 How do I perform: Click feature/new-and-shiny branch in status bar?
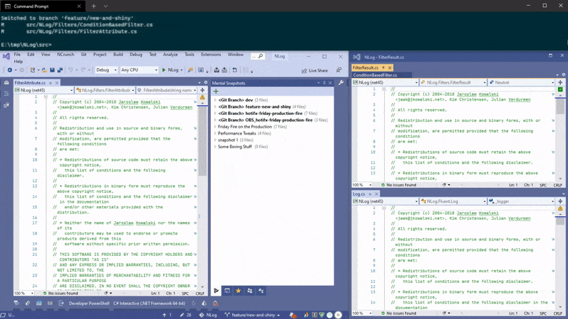click(253, 314)
